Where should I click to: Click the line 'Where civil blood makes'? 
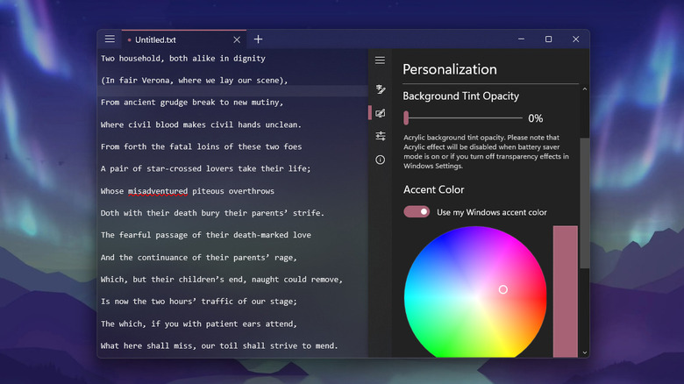201,124
